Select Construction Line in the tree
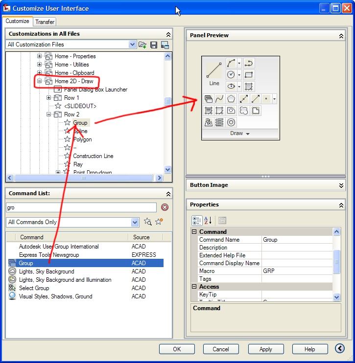Screen dimensions: 355x363 coord(93,156)
